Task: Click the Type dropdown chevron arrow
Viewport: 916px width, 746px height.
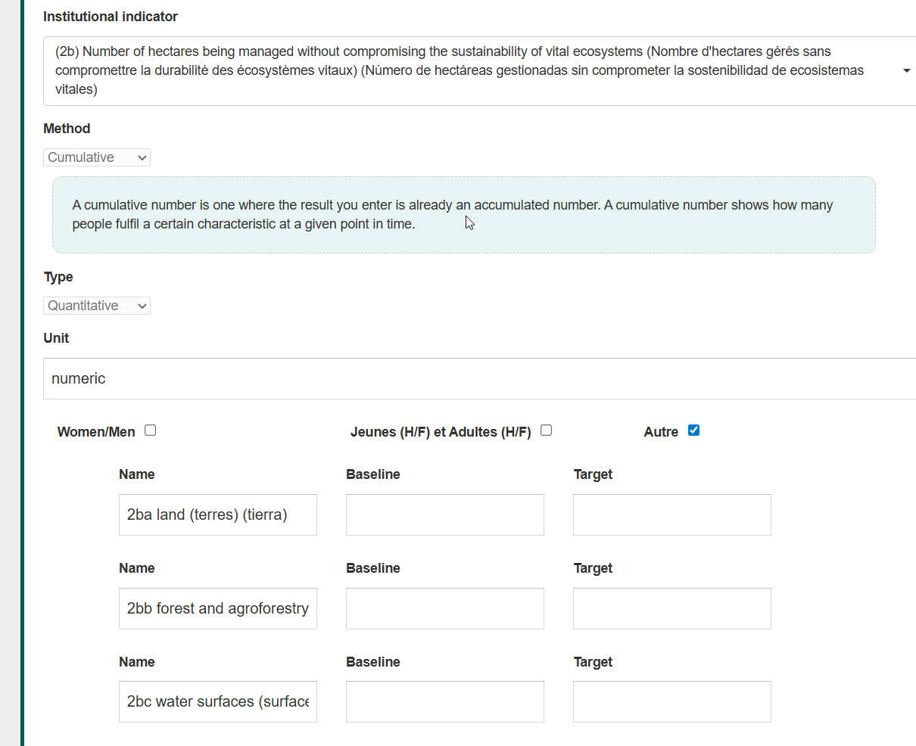Action: click(x=142, y=306)
